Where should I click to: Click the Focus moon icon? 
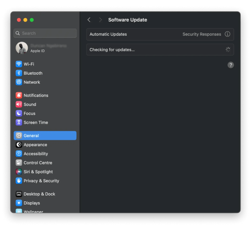tap(19, 113)
